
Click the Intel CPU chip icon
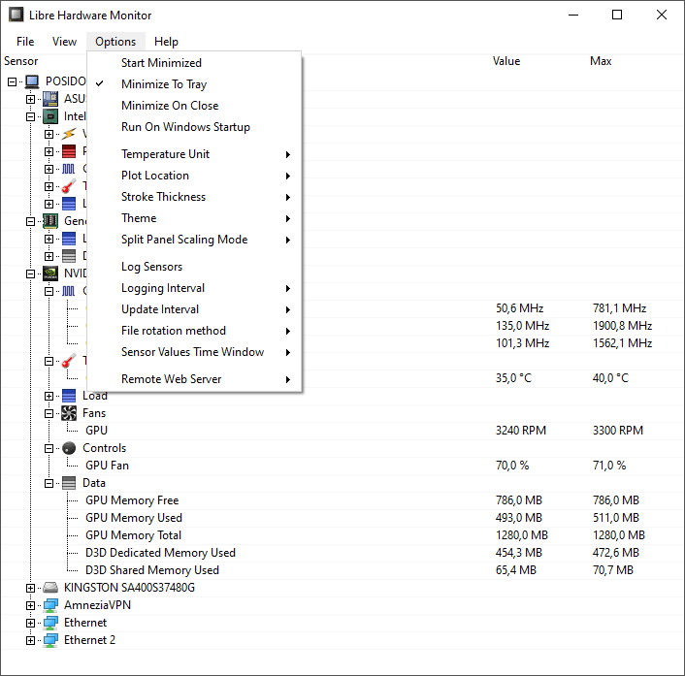50,116
